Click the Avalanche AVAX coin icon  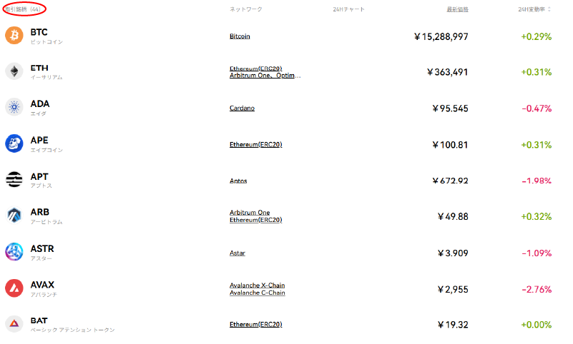(14, 288)
